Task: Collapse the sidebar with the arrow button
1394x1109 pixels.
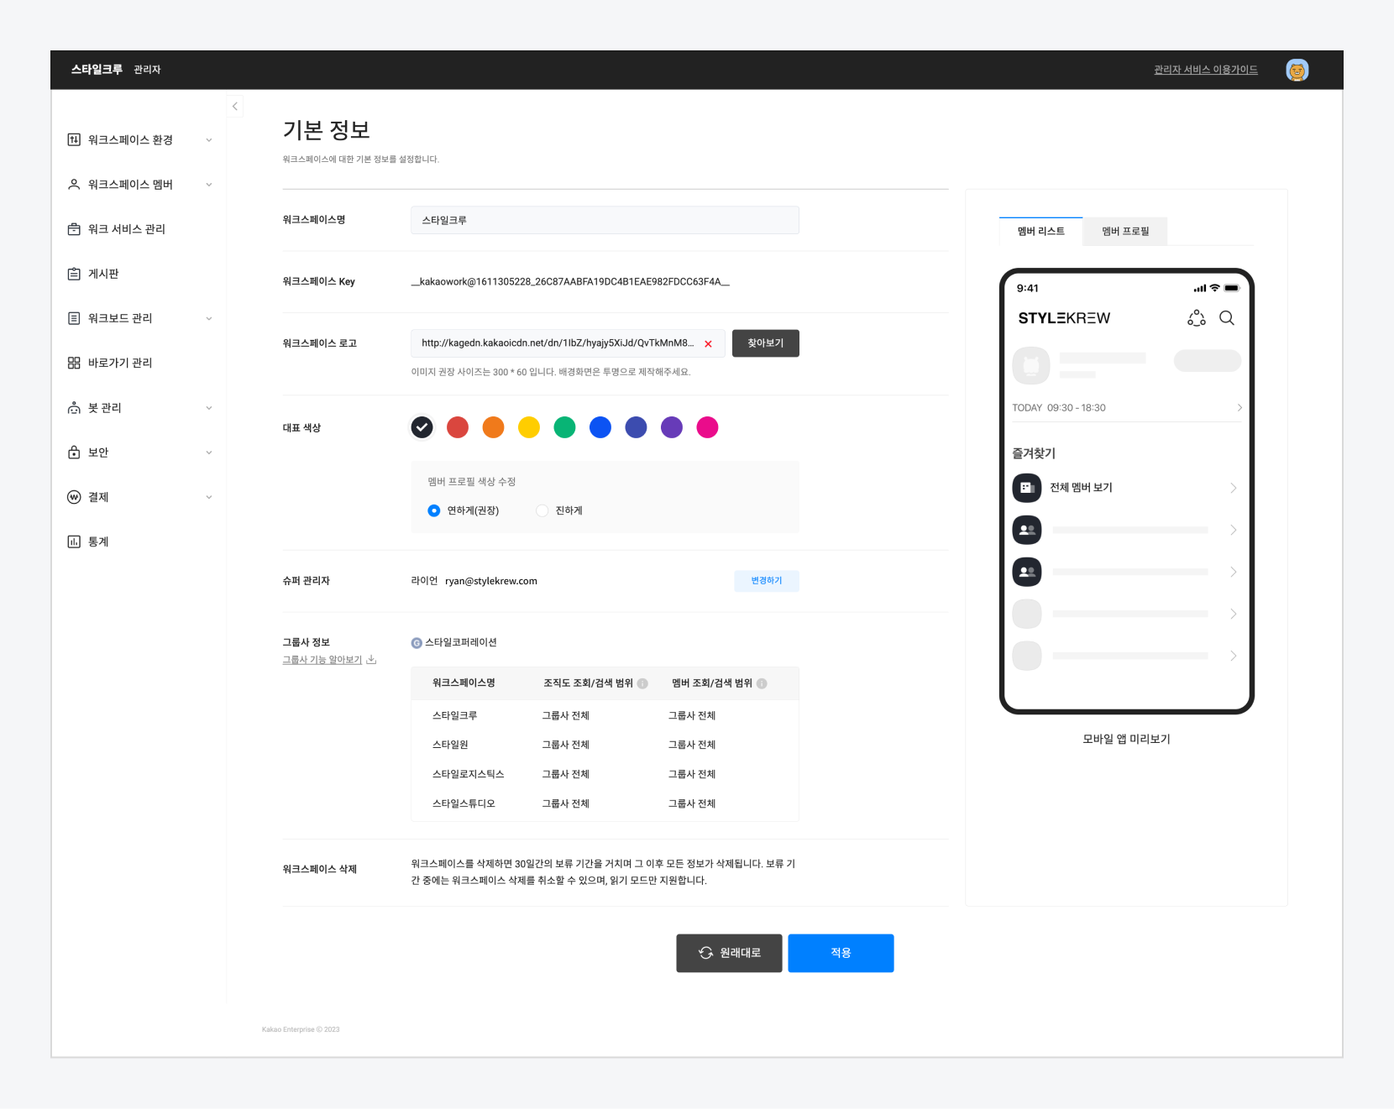Action: coord(235,107)
